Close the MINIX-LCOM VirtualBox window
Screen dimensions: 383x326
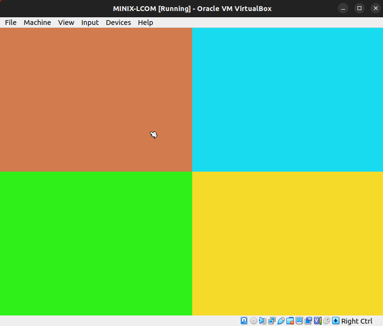pyautogui.click(x=376, y=9)
